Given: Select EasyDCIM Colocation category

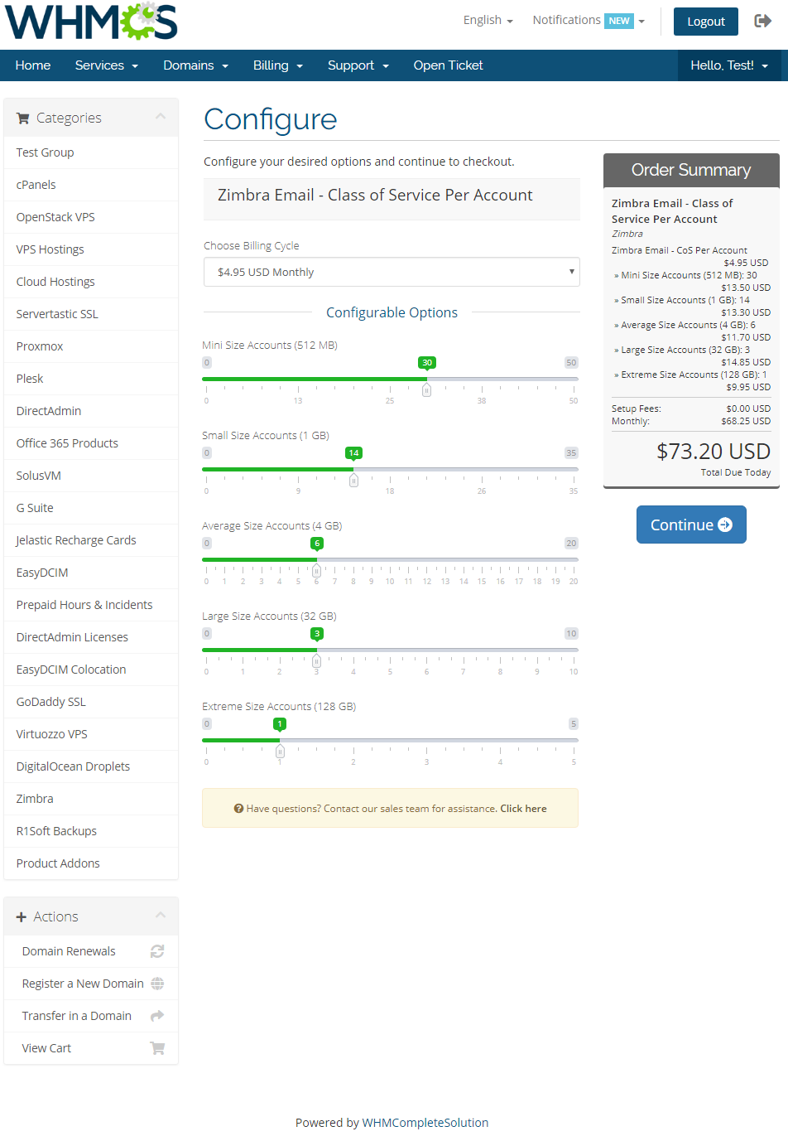Looking at the screenshot, I should pos(91,670).
